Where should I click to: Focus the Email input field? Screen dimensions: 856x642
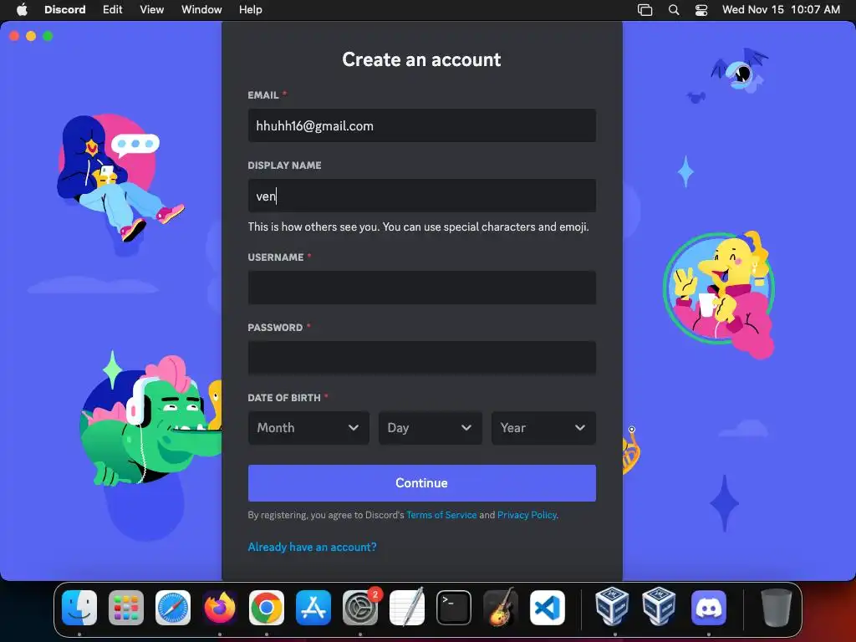(x=422, y=125)
